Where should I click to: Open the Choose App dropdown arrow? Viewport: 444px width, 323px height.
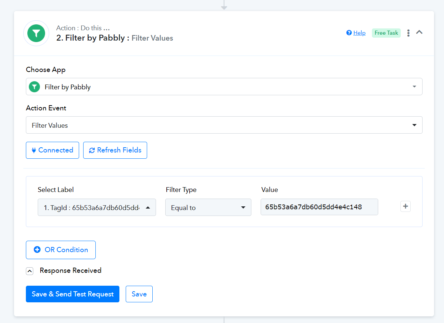point(414,87)
